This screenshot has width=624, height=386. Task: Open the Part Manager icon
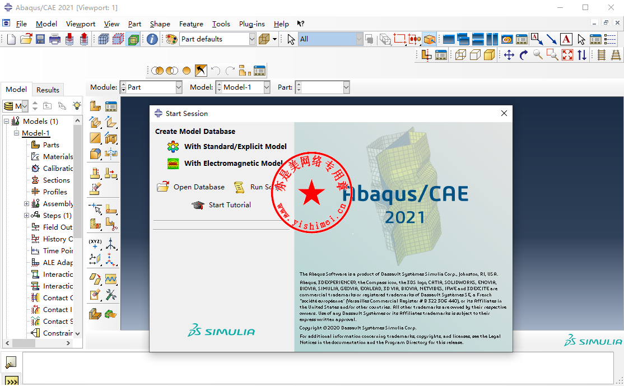tap(111, 106)
